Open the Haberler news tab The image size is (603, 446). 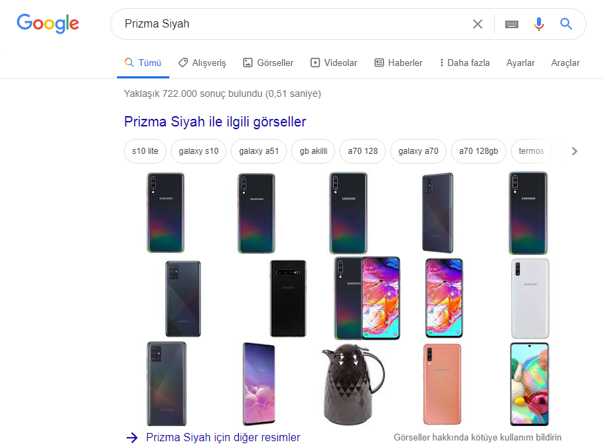pyautogui.click(x=399, y=63)
